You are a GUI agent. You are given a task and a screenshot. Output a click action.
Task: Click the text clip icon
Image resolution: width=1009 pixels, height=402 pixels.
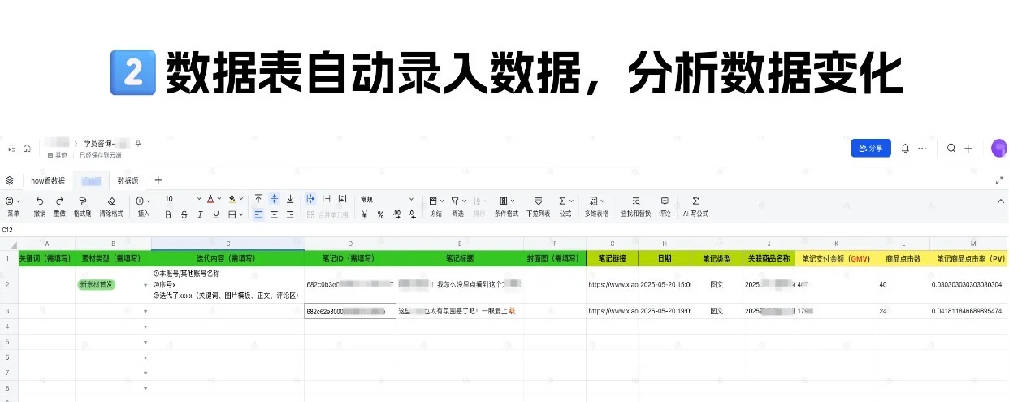pos(327,199)
